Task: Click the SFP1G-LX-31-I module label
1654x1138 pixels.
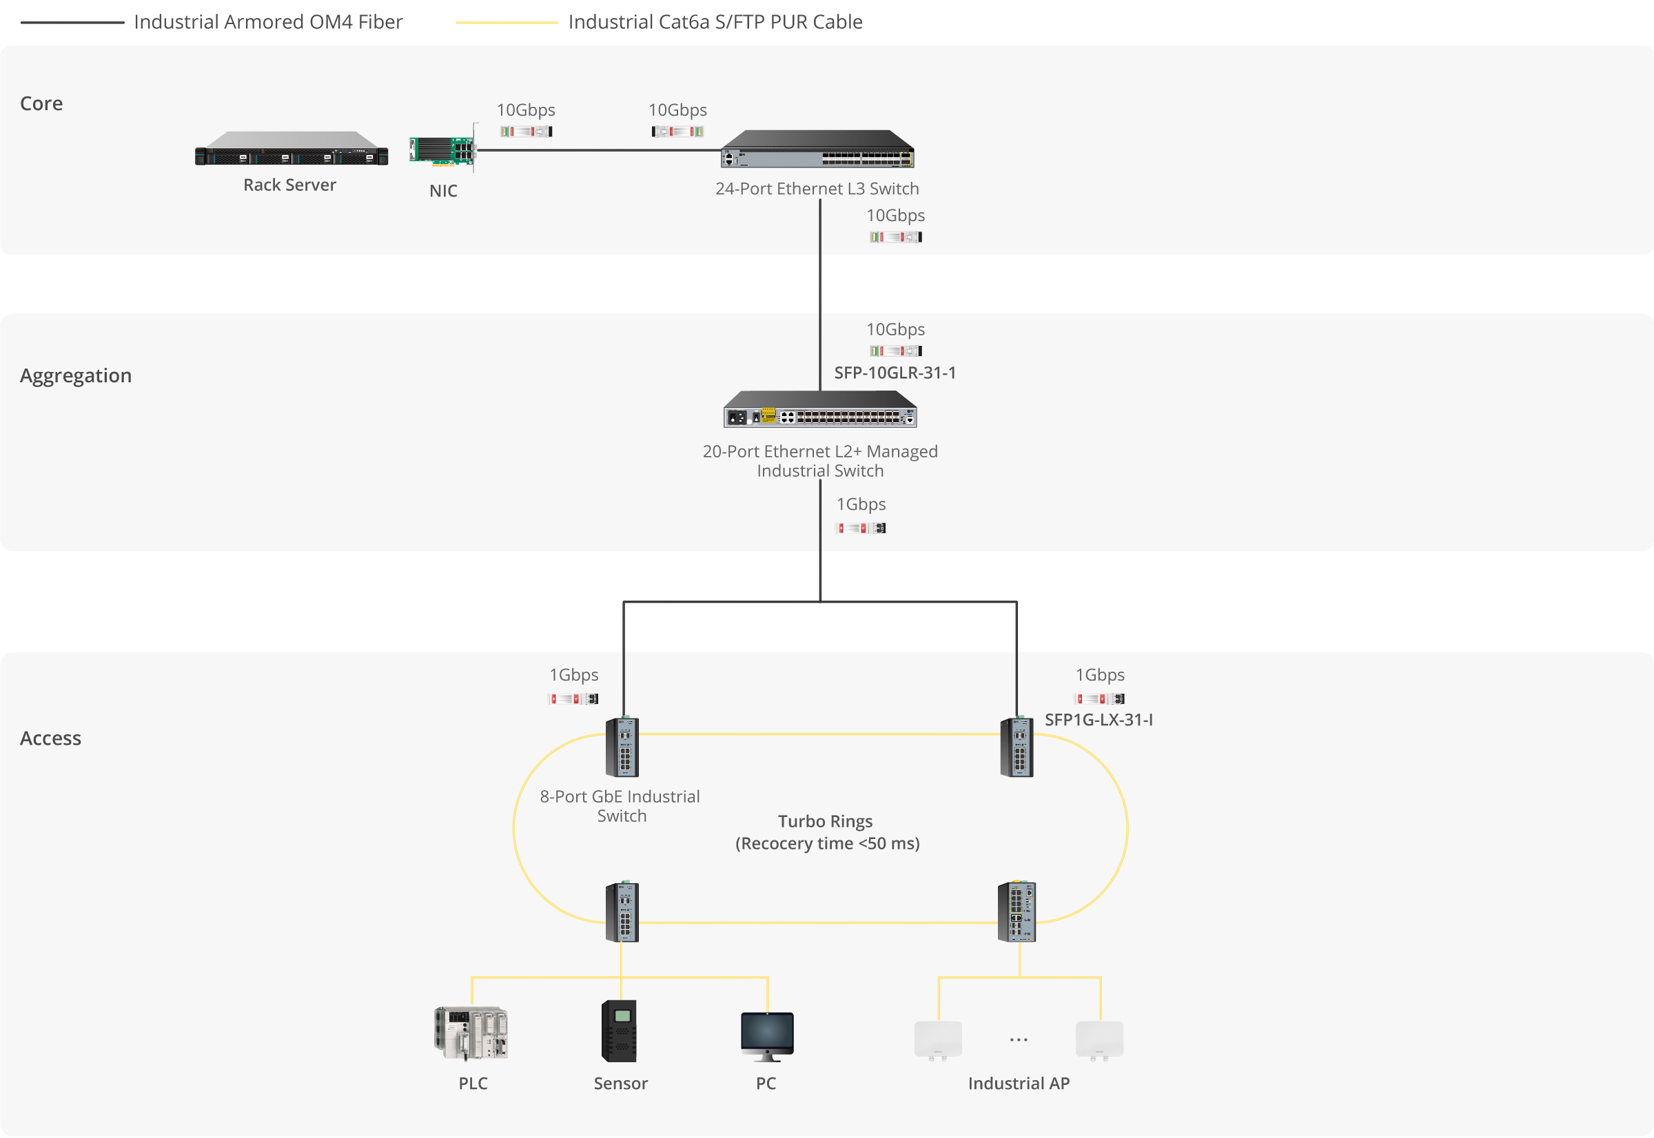Action: point(1099,720)
